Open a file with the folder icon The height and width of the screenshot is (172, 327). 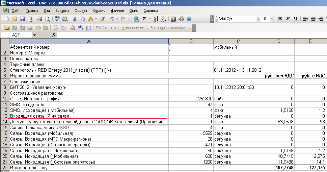tap(15, 19)
